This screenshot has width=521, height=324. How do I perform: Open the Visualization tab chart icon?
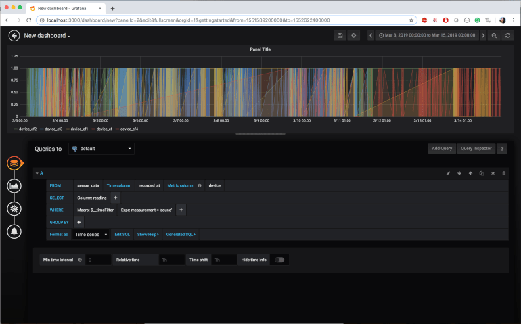pyautogui.click(x=14, y=186)
